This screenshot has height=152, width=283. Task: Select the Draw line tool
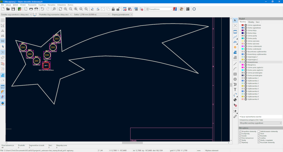(x=235, y=64)
